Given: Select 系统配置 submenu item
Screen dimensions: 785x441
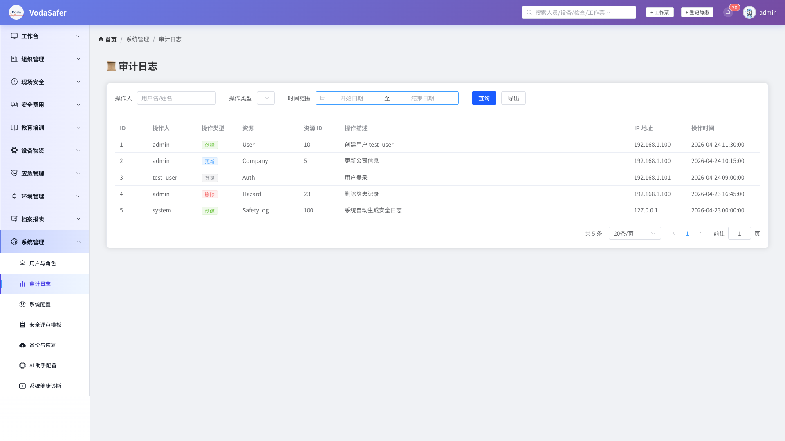Looking at the screenshot, I should (45, 304).
